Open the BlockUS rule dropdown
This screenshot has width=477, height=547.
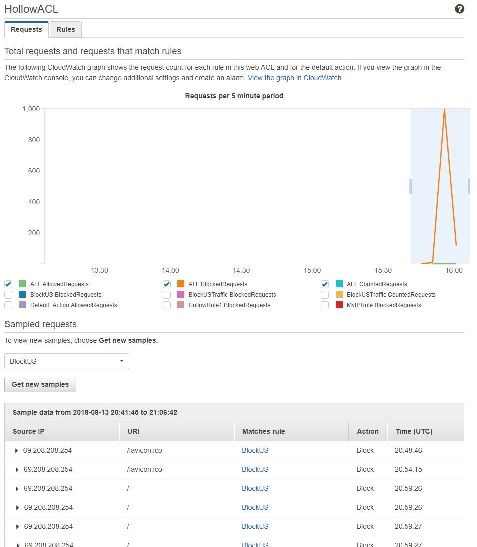click(x=66, y=361)
